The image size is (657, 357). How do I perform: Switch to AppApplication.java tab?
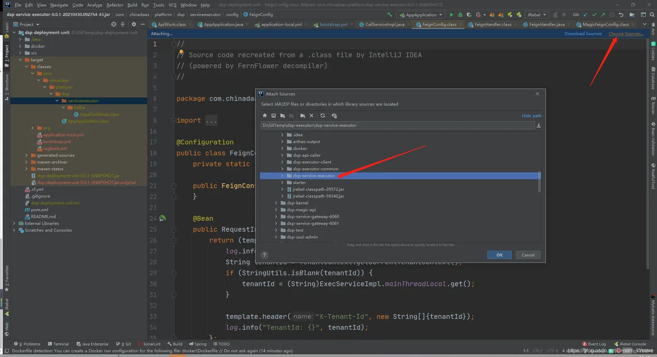223,24
